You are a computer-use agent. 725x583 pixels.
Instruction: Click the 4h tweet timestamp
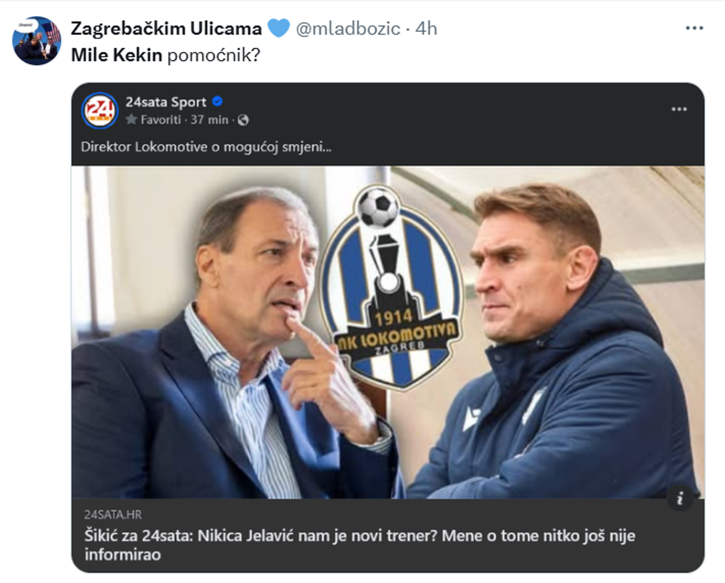click(426, 28)
